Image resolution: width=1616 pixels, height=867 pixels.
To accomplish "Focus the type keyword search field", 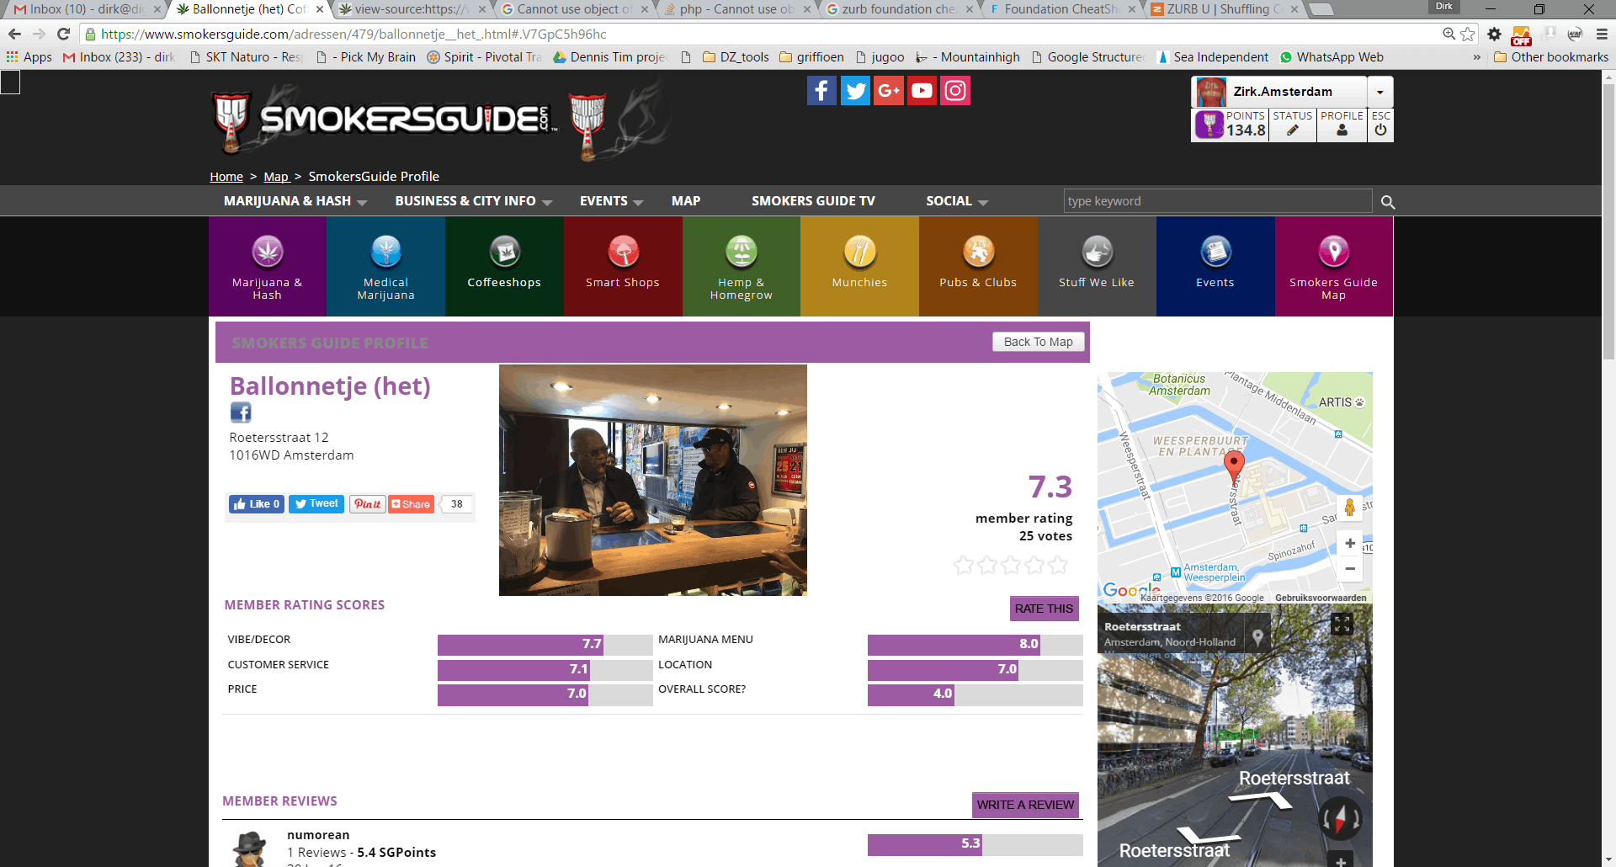I will coord(1218,201).
